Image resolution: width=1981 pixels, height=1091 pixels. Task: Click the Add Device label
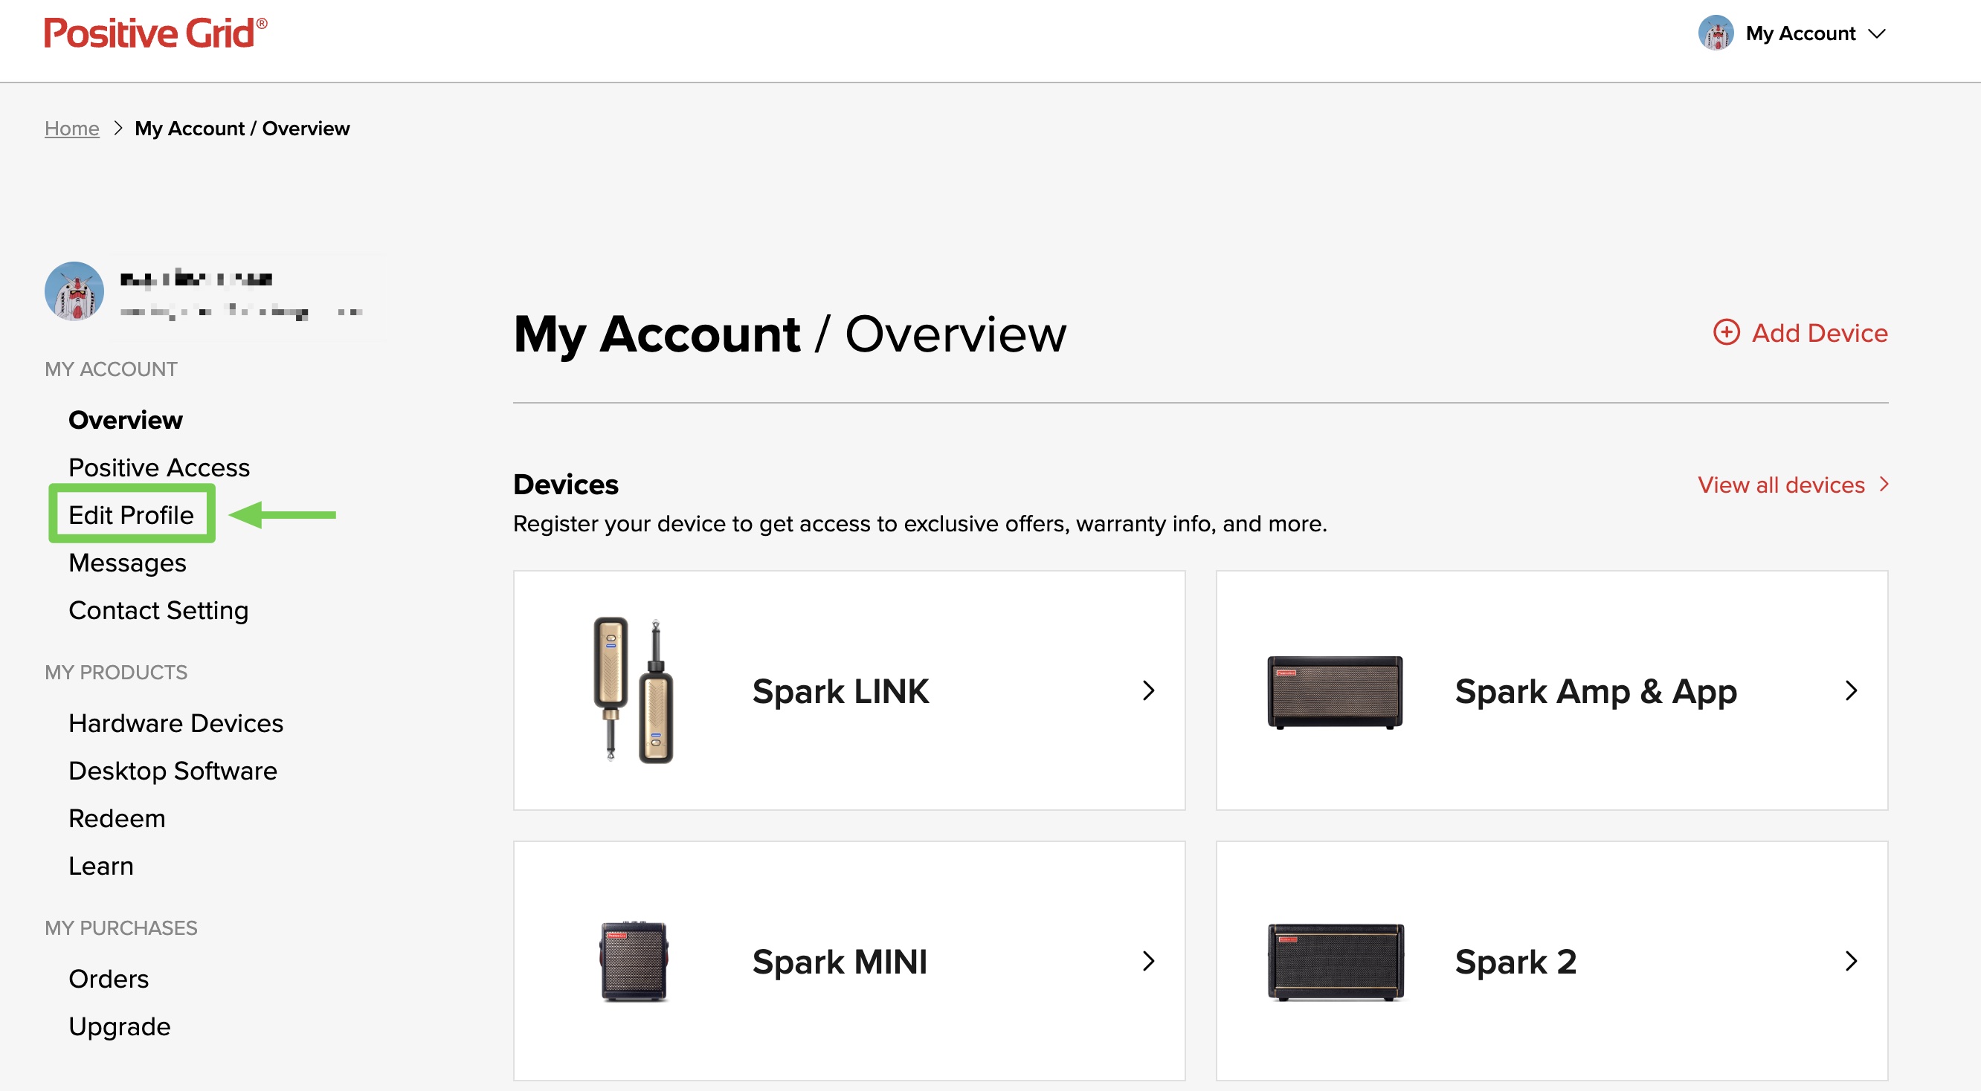point(1820,333)
